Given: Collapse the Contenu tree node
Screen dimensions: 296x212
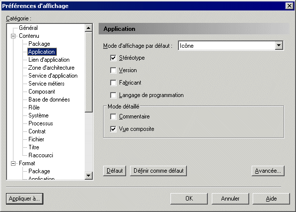Looking at the screenshot, I should (x=13, y=36).
